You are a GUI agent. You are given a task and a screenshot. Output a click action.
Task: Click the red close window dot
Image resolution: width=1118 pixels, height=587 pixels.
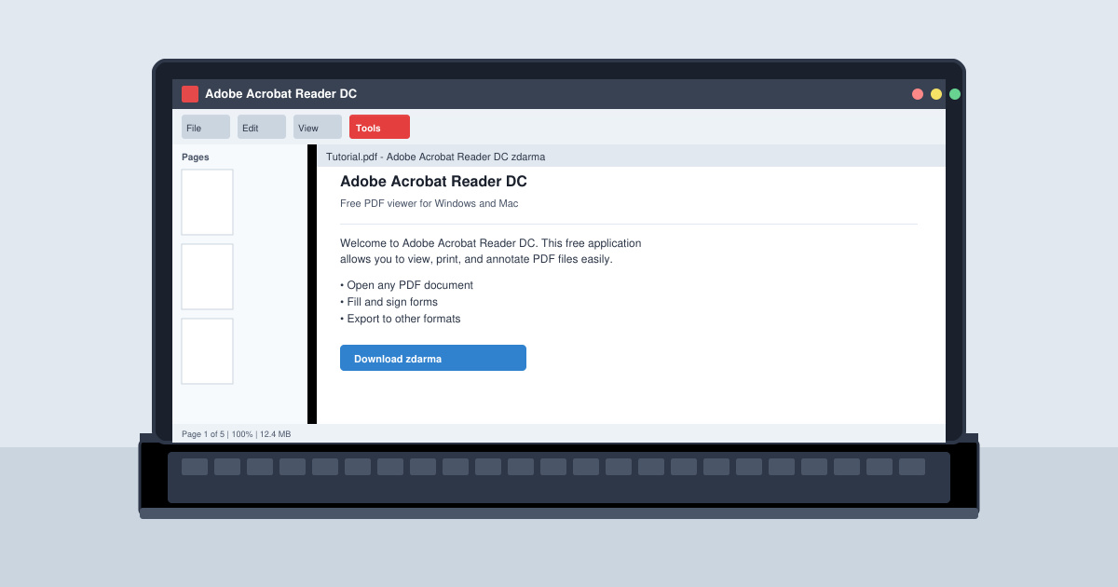pyautogui.click(x=918, y=94)
